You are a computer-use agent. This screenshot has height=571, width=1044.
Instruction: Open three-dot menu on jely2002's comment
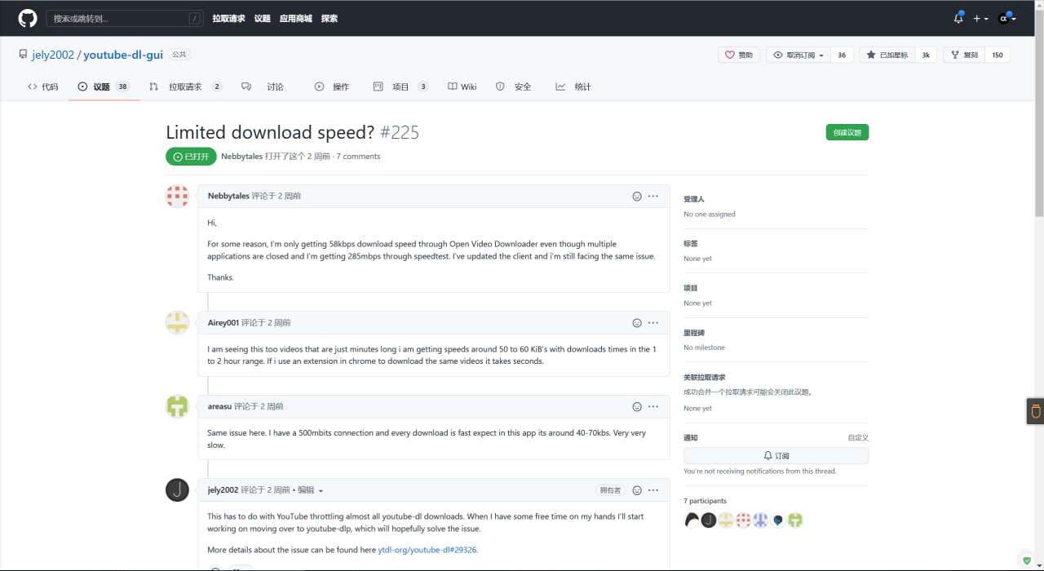(653, 490)
